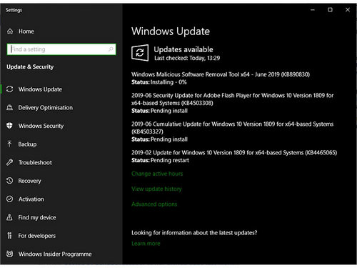Click the large update refresh icon beside Updates available

(140, 53)
